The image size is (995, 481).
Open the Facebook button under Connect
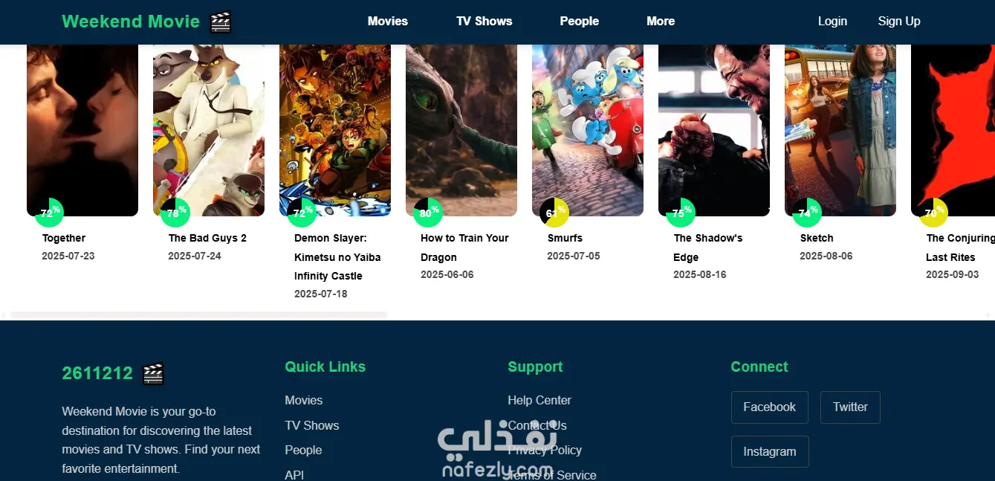(x=769, y=407)
